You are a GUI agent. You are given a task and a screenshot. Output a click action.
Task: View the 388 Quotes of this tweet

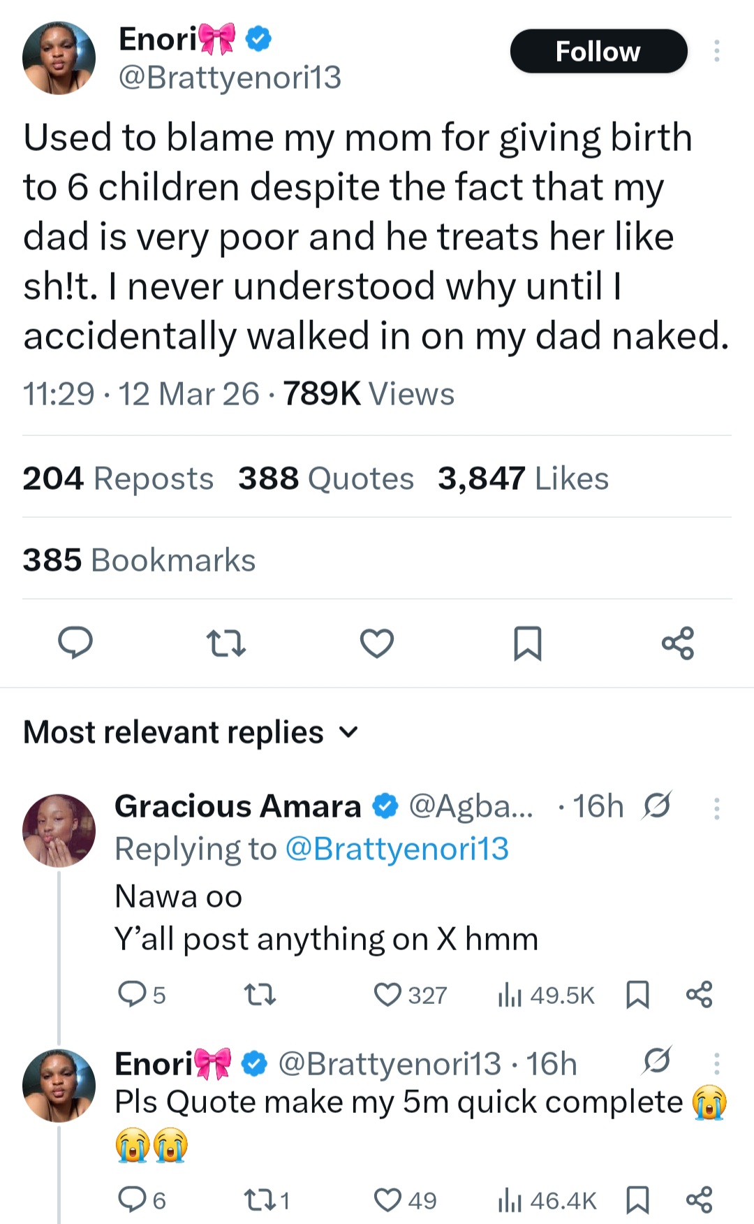click(x=326, y=478)
